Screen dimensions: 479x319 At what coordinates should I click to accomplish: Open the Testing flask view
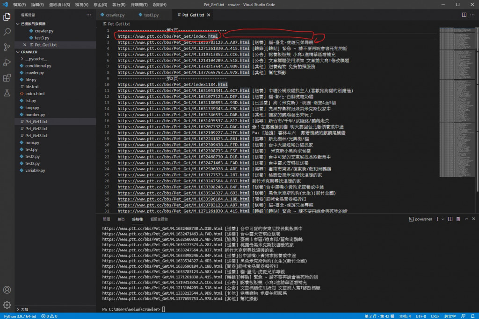[x=7, y=93]
